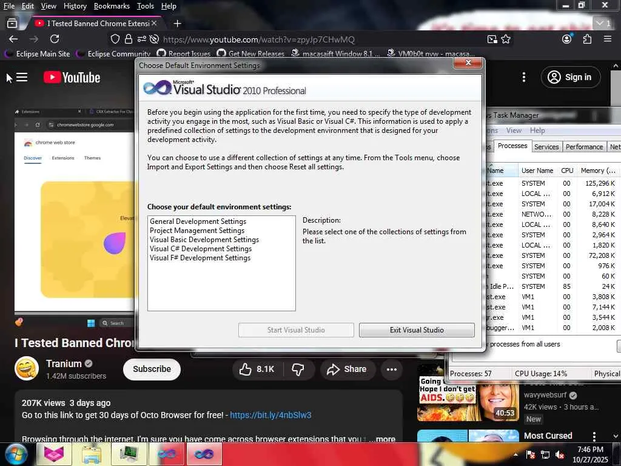
Task: Open the file explorer taskbar icon
Action: point(92,454)
